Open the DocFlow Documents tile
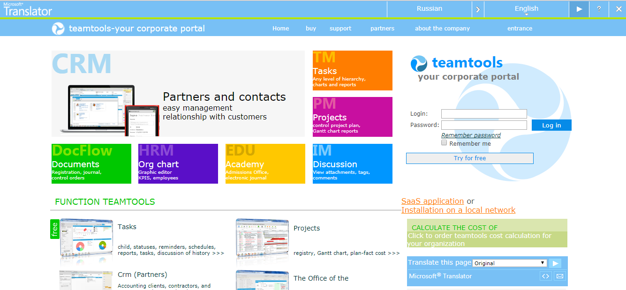 coord(91,164)
